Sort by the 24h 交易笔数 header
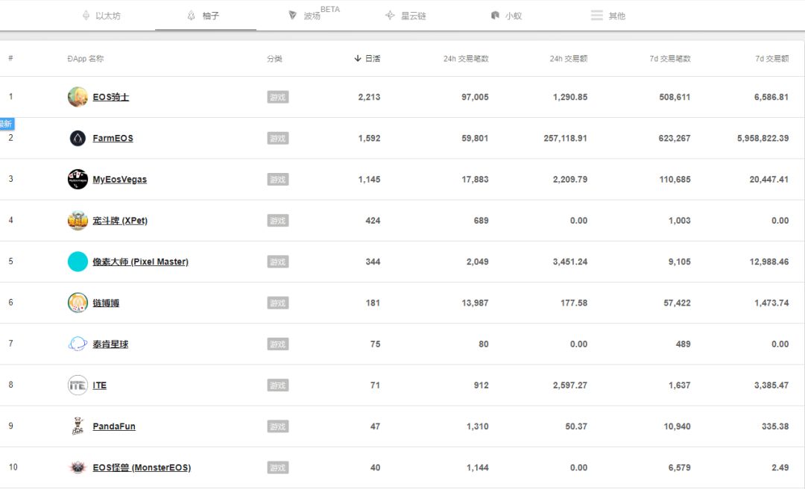 (x=466, y=59)
